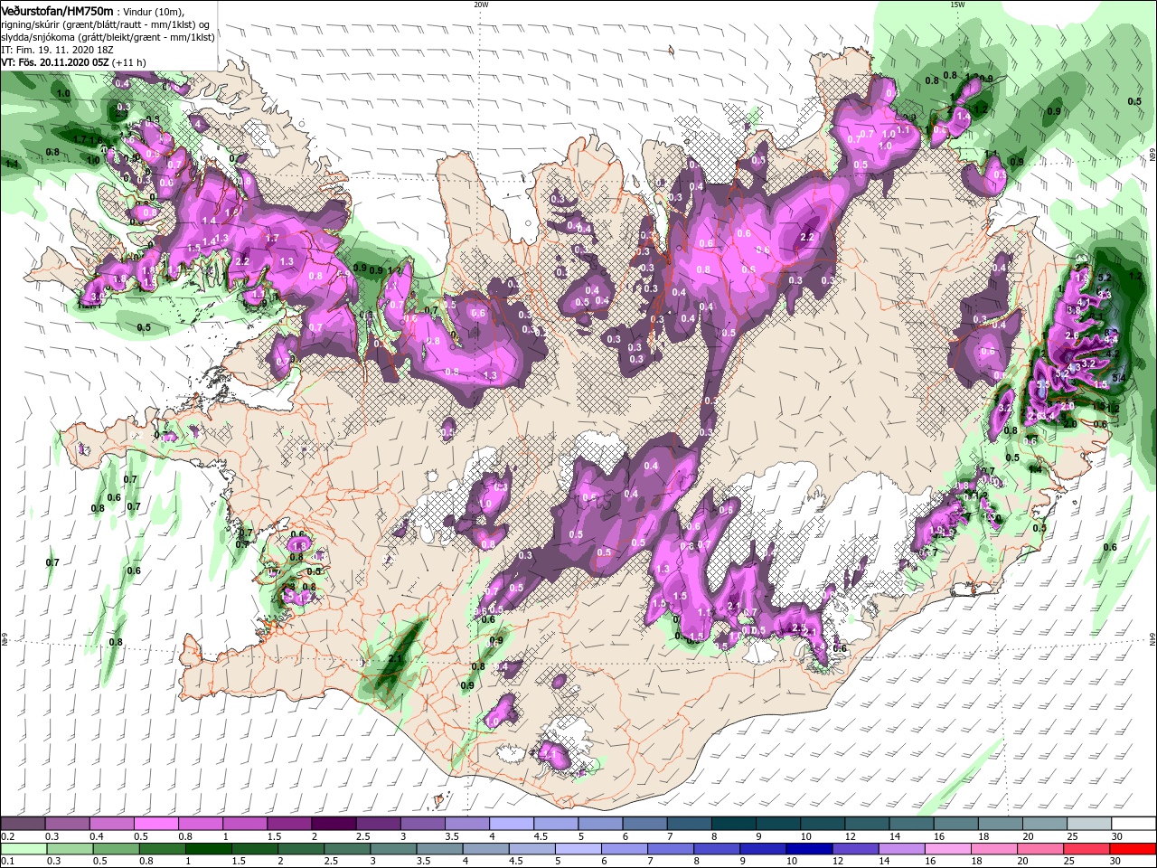Select the 'Vindur (10m)' text in the header
Viewport: 1157px width, 868px height.
pos(153,12)
